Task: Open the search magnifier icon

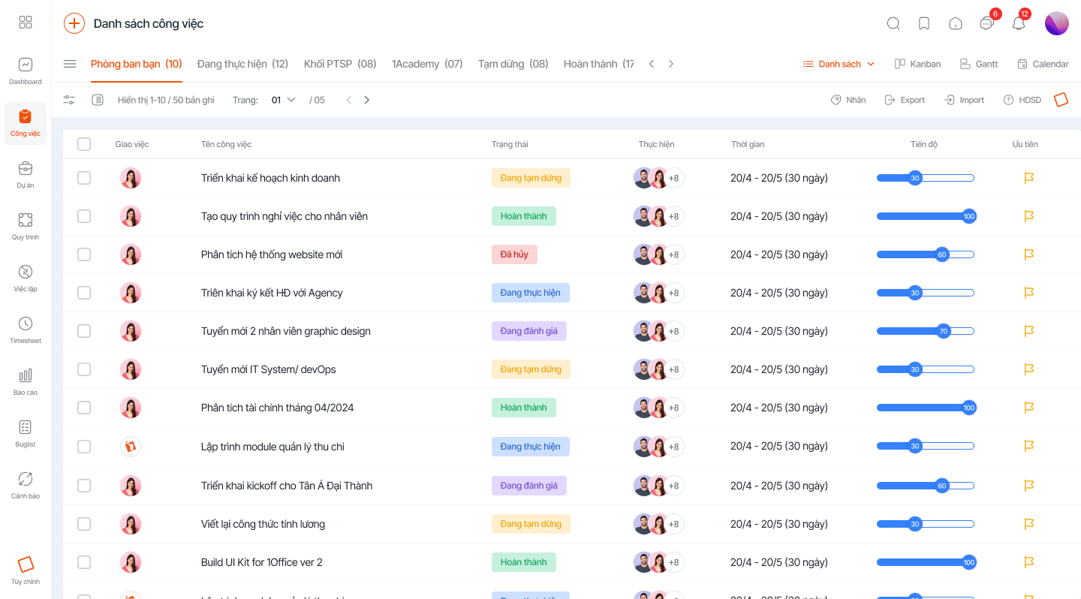Action: point(893,23)
